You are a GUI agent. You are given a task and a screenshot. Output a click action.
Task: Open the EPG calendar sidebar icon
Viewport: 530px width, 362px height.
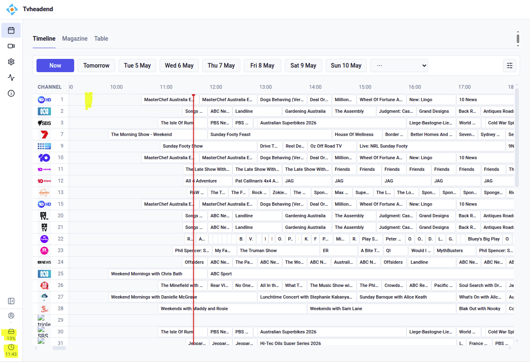coord(11,30)
